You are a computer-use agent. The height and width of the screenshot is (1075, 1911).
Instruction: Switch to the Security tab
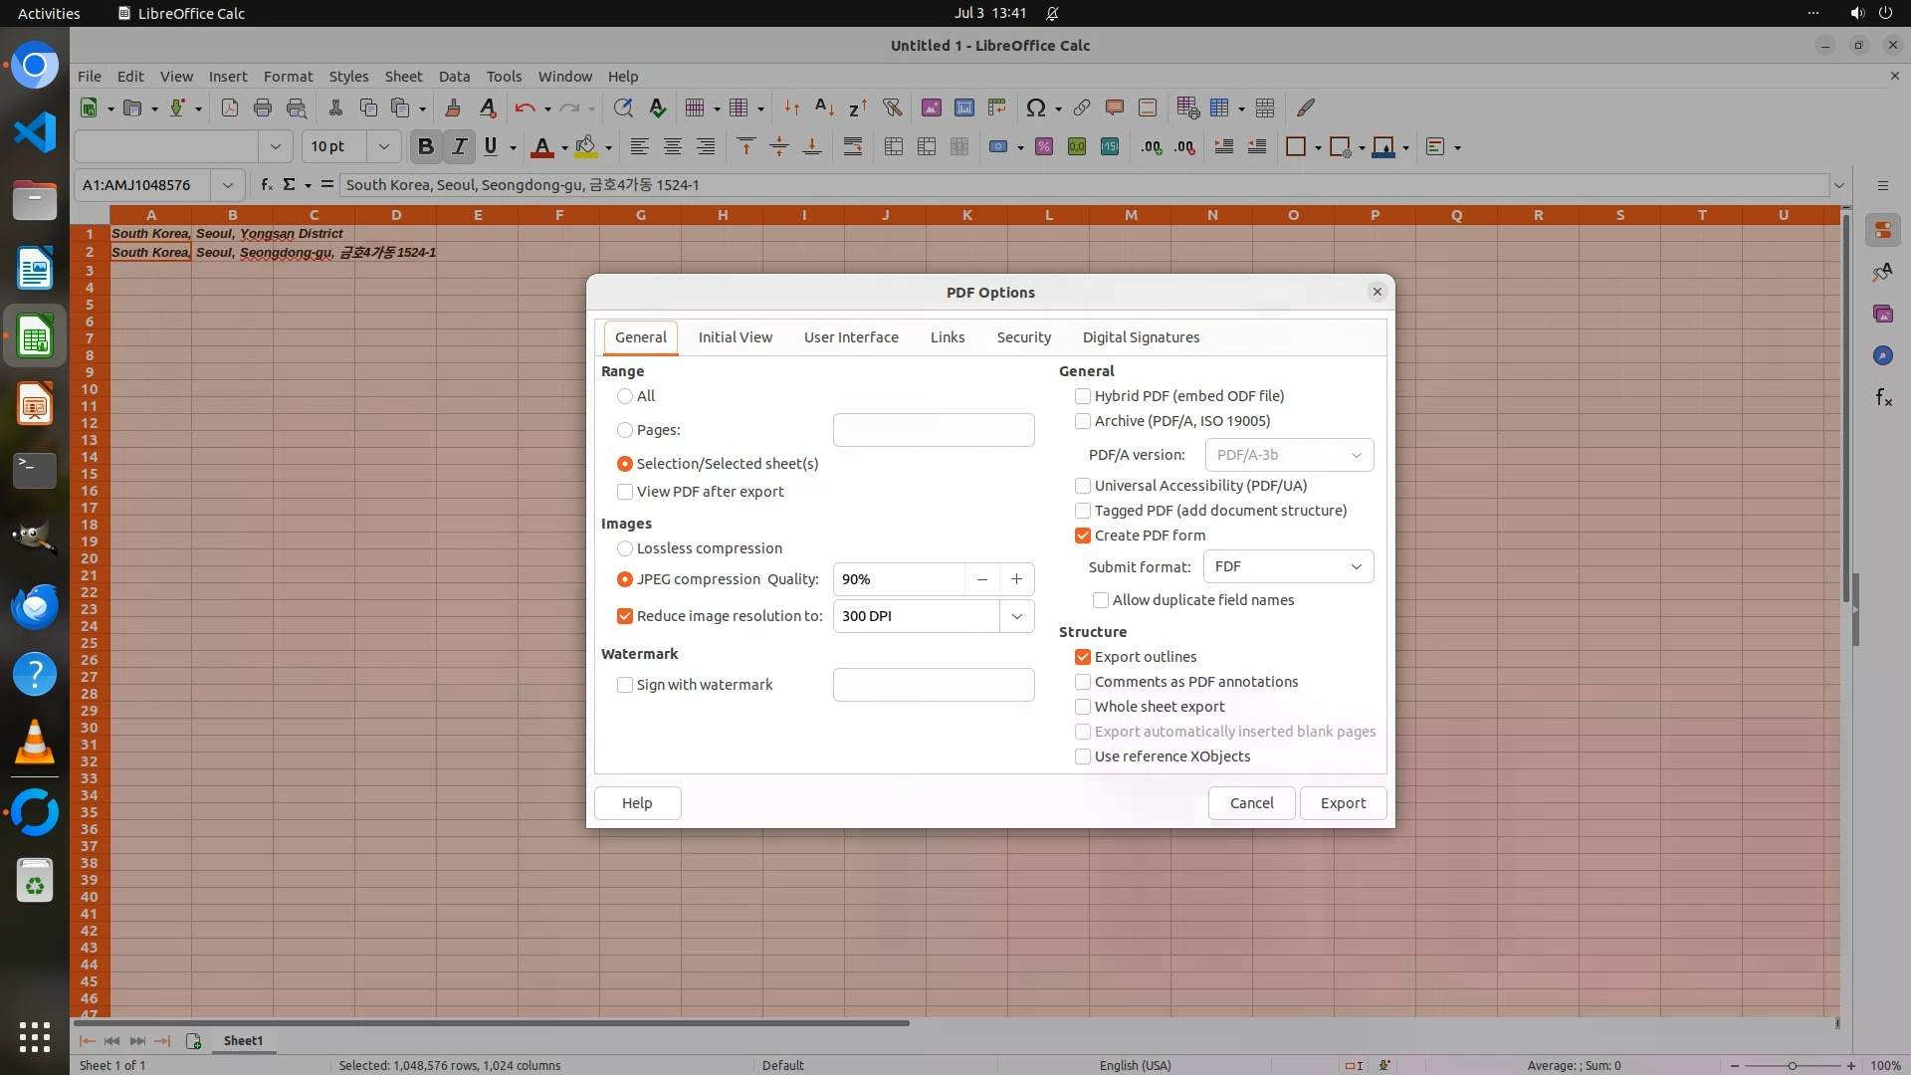click(1023, 337)
